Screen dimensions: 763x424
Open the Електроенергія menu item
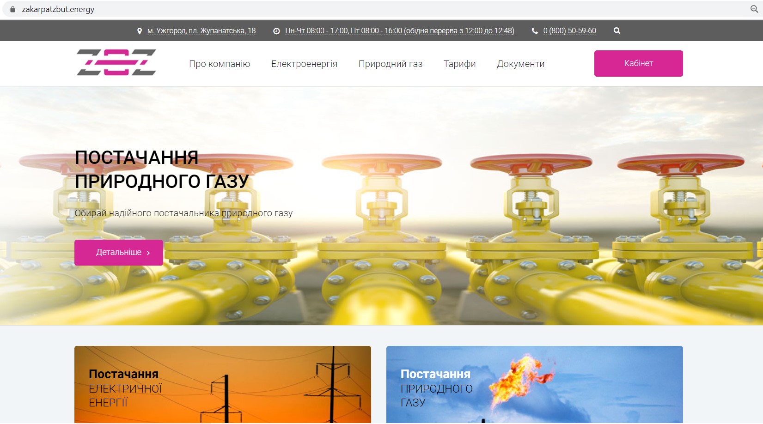pyautogui.click(x=304, y=64)
